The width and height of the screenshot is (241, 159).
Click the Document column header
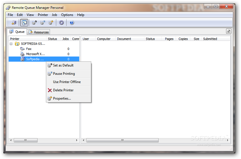pos(130,39)
